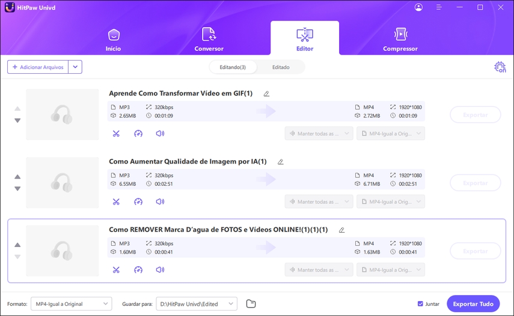Image resolution: width=514 pixels, height=316 pixels.
Task: Click Exportar Tudo button
Action: click(473, 304)
